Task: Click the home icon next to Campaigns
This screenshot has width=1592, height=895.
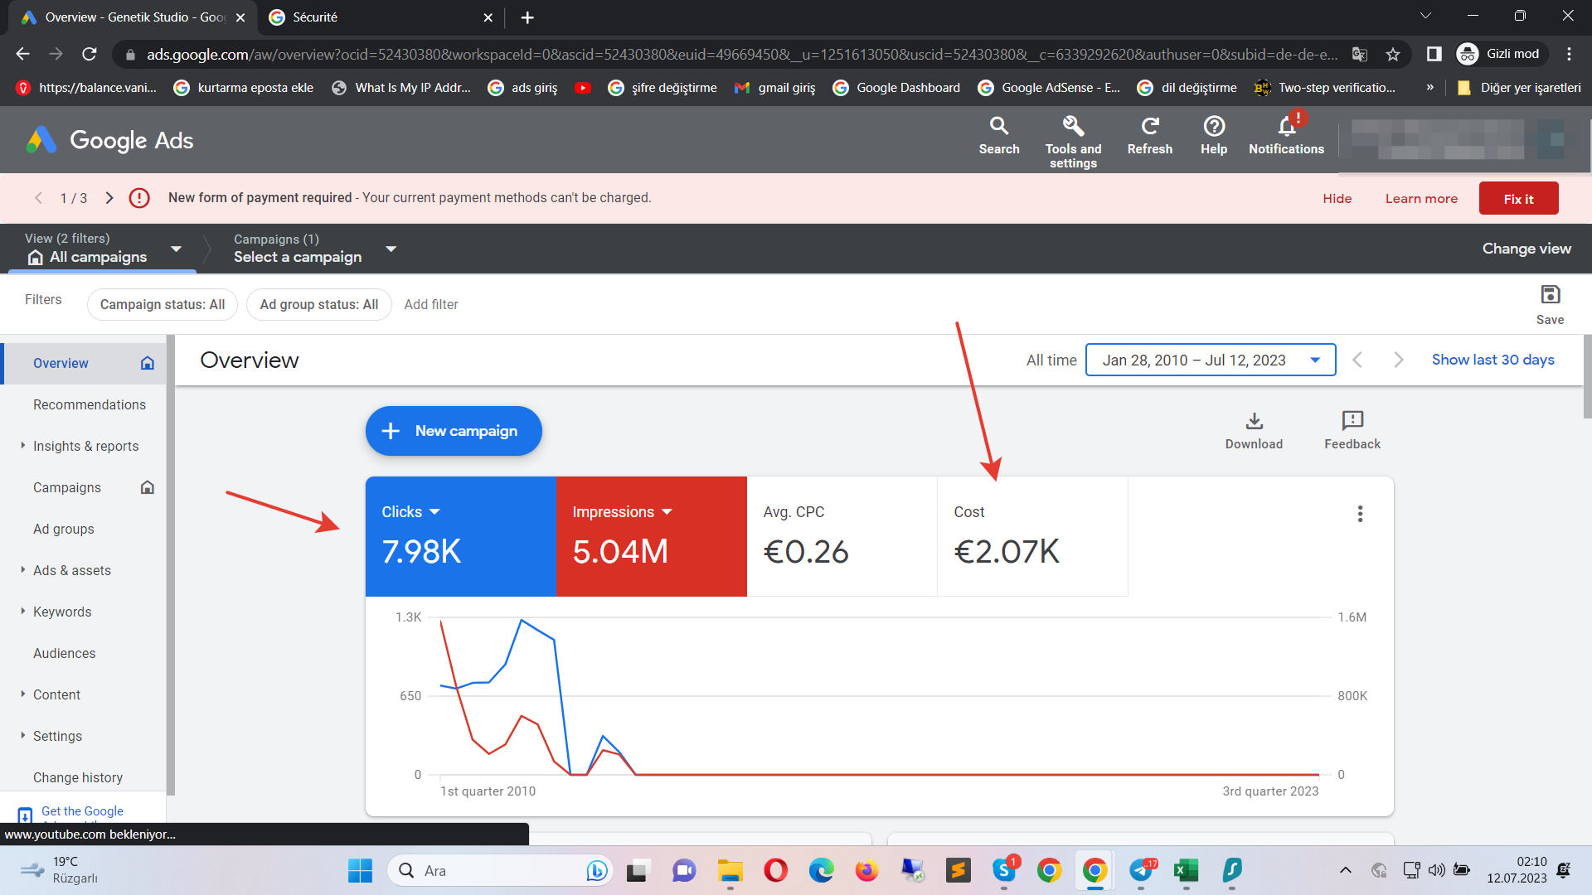Action: point(148,487)
